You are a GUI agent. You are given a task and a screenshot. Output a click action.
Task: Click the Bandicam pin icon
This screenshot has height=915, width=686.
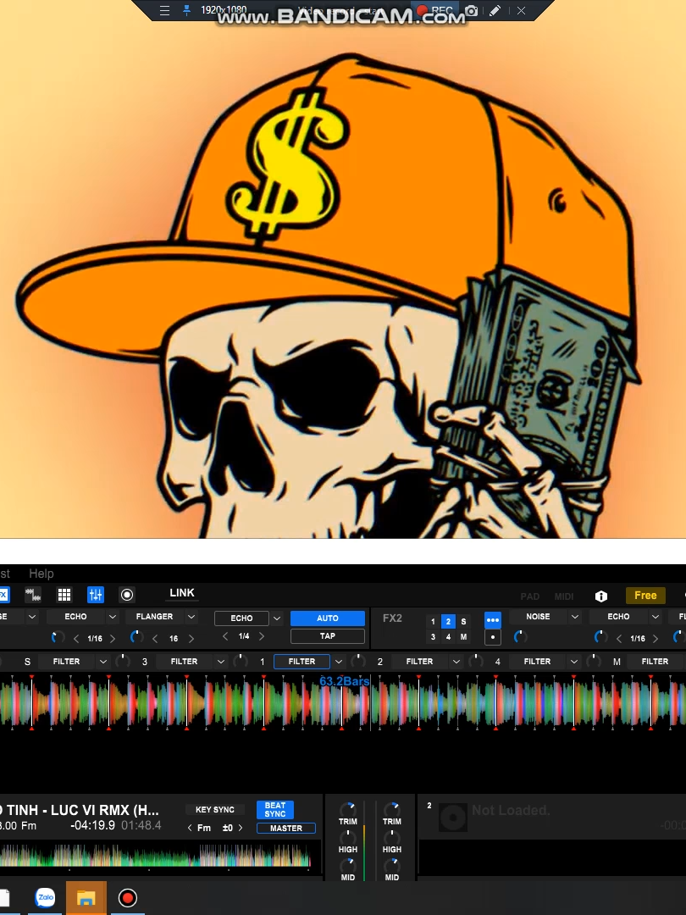pyautogui.click(x=186, y=10)
